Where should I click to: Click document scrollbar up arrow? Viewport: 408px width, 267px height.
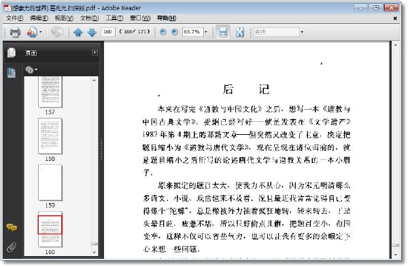point(396,45)
